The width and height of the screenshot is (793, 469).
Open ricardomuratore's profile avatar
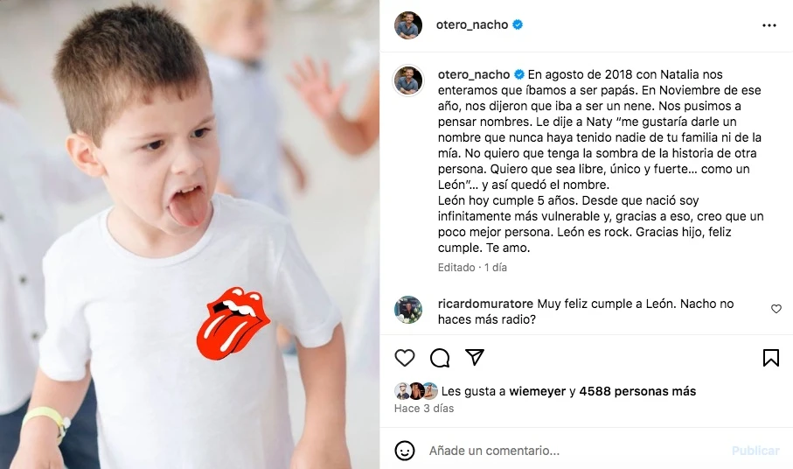tap(408, 309)
